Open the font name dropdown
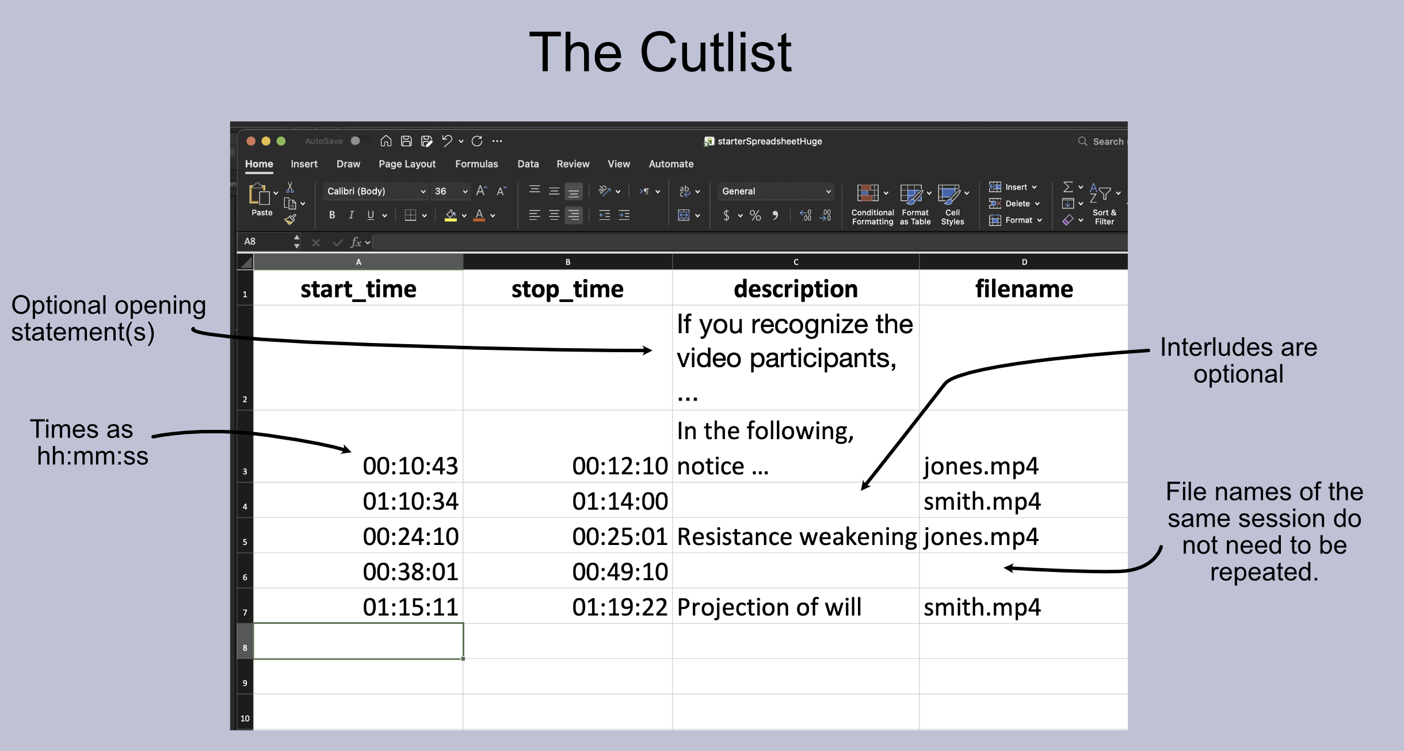This screenshot has height=751, width=1404. [x=374, y=191]
